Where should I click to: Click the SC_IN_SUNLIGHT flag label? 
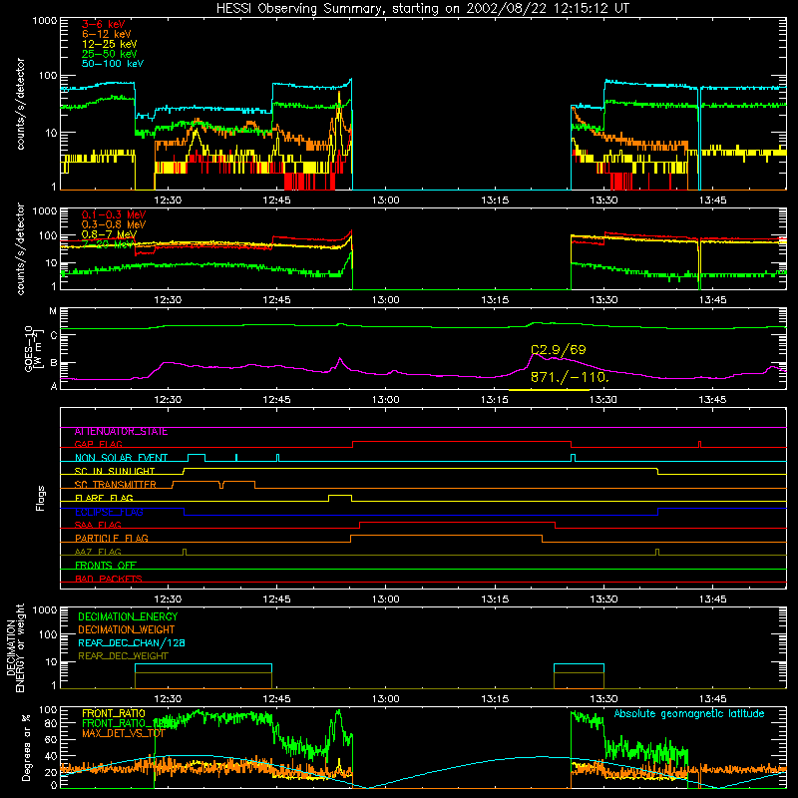tap(115, 471)
